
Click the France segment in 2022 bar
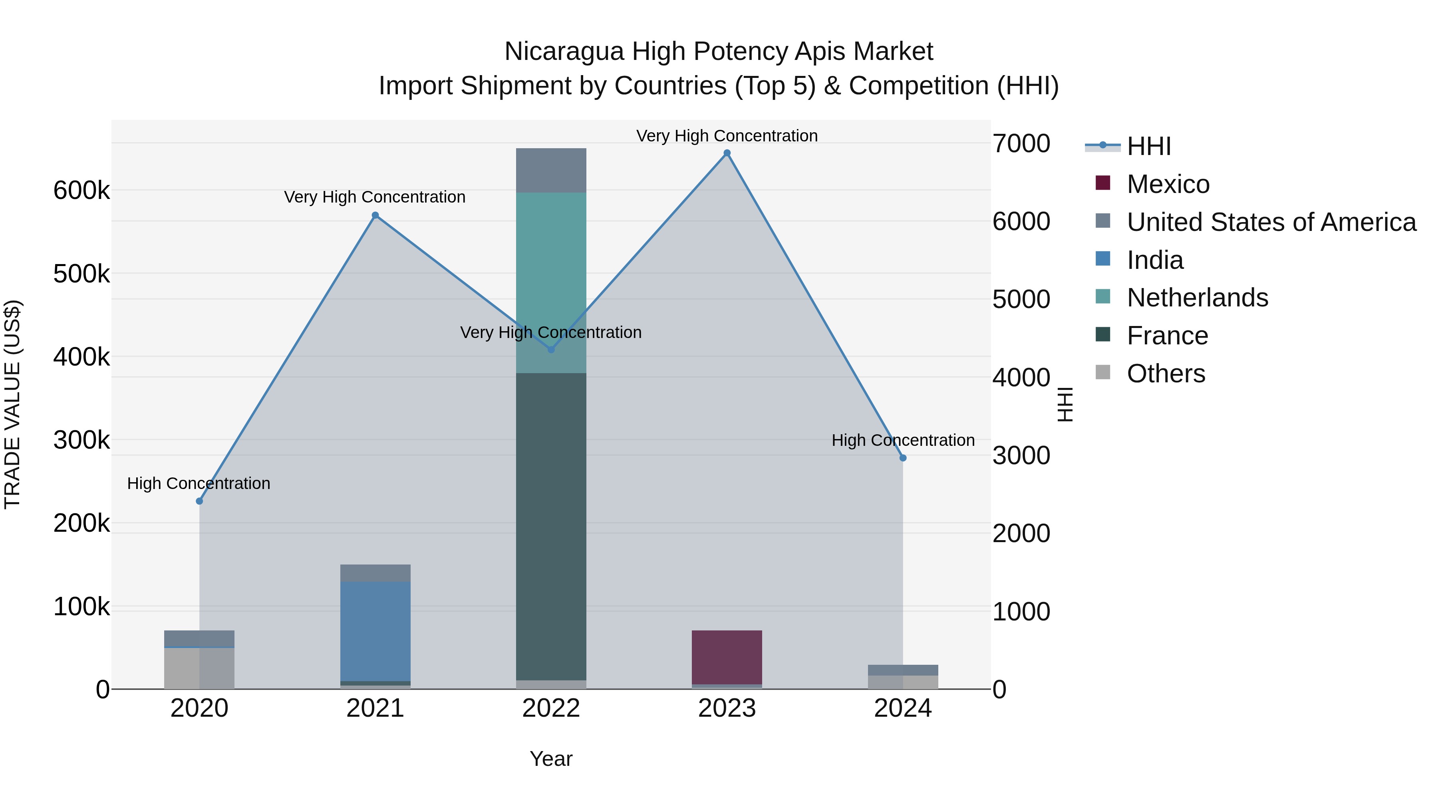[x=551, y=527]
